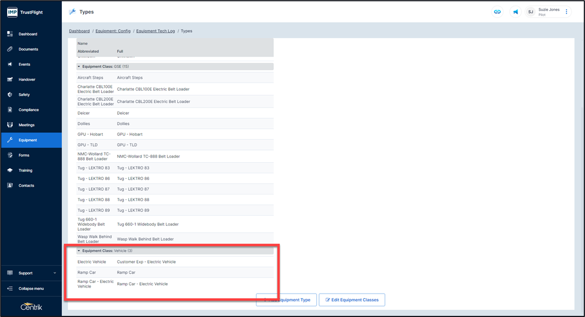585x317 pixels.
Task: Select the Aircraft Steps row
Action: 175,77
